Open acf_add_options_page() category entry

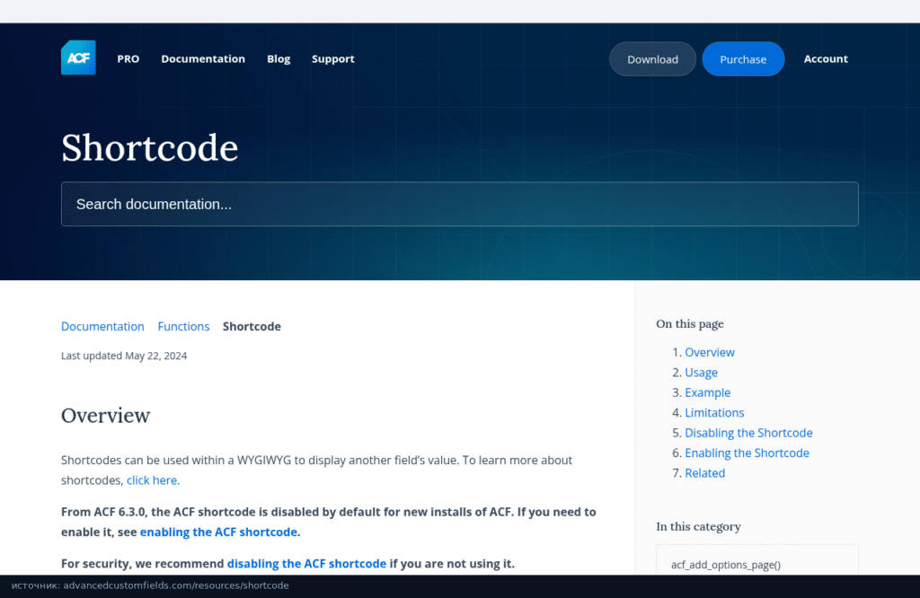tap(726, 565)
